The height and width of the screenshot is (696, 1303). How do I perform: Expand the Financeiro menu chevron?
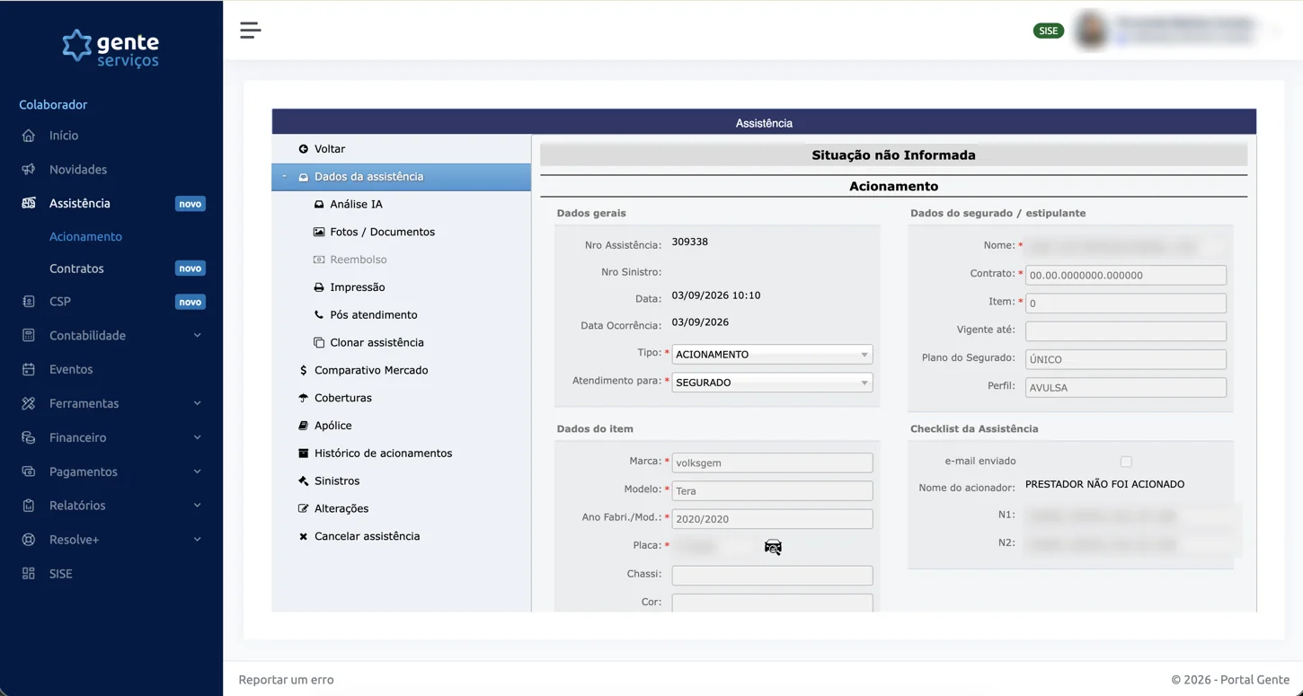(197, 438)
